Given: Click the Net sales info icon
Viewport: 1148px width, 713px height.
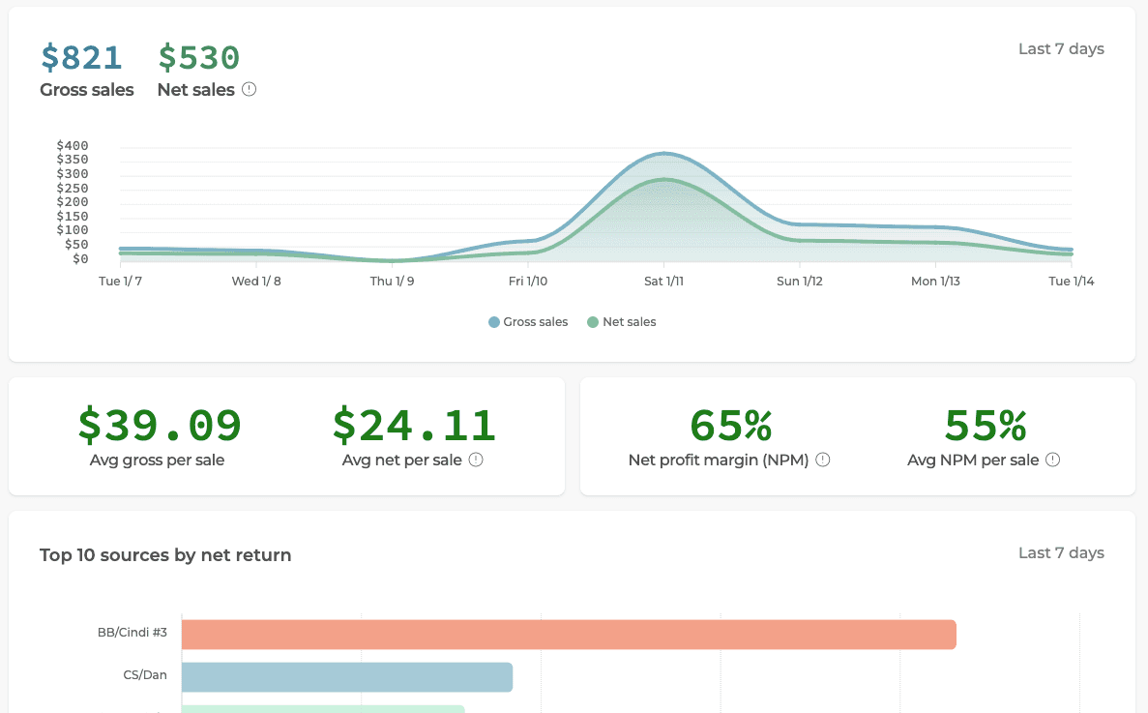Looking at the screenshot, I should coord(250,89).
